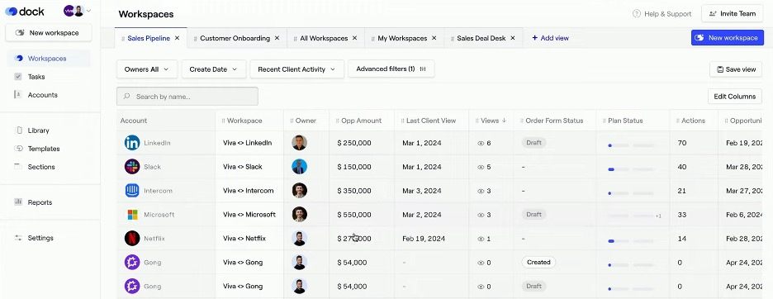Open Templates in the sidebar
The width and height of the screenshot is (773, 299).
(x=44, y=149)
